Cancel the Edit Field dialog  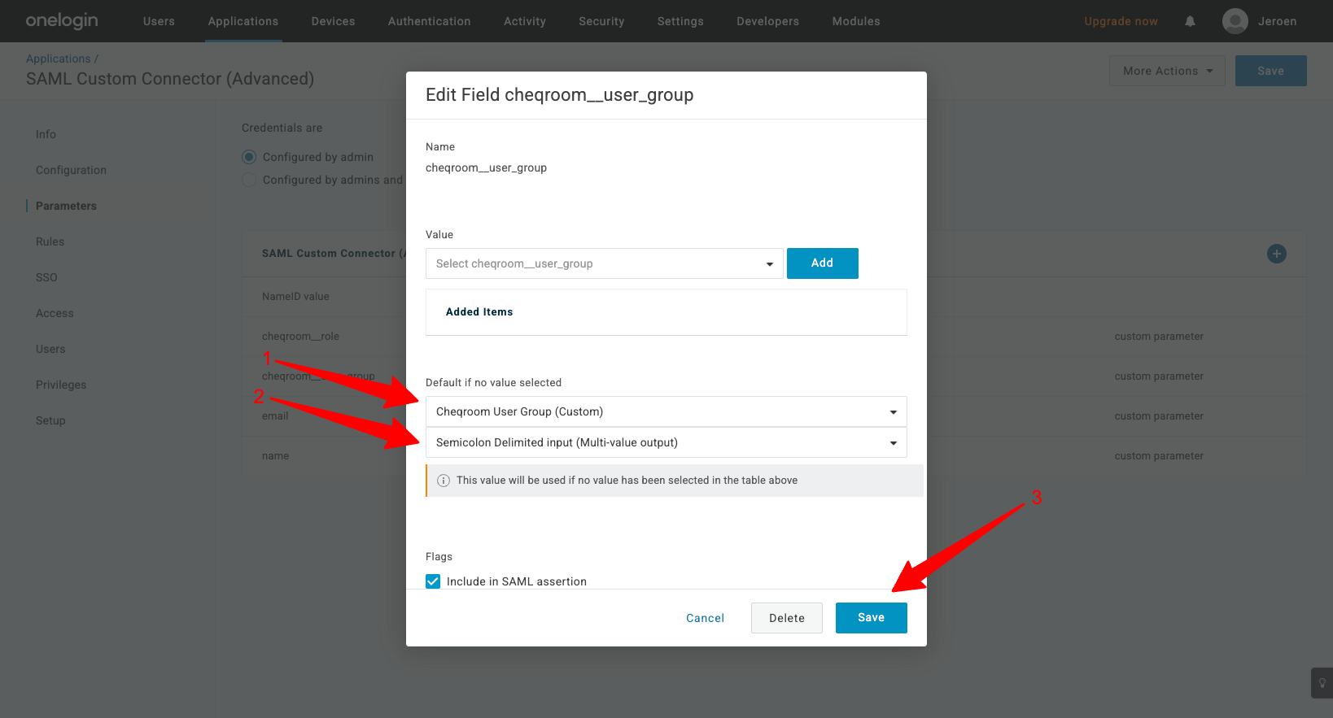pos(705,618)
